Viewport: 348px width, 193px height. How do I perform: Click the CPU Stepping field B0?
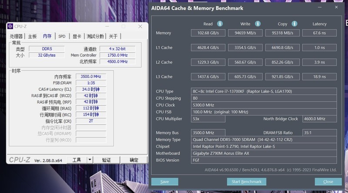(x=264, y=98)
